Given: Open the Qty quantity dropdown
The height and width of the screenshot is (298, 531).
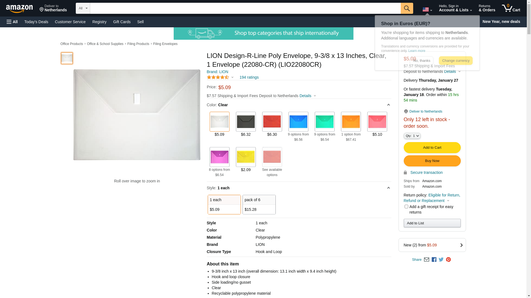Looking at the screenshot, I should pyautogui.click(x=412, y=136).
